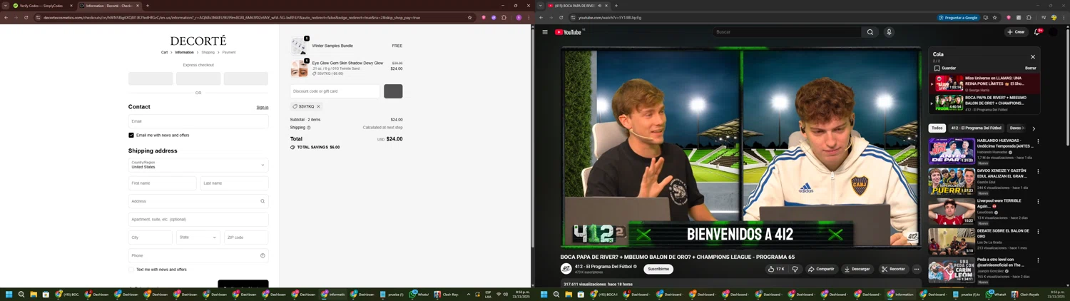
Task: Open File Explorer from left taskbar
Action: coord(34,294)
